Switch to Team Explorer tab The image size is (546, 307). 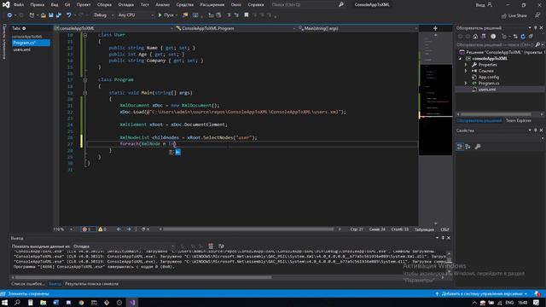518,120
